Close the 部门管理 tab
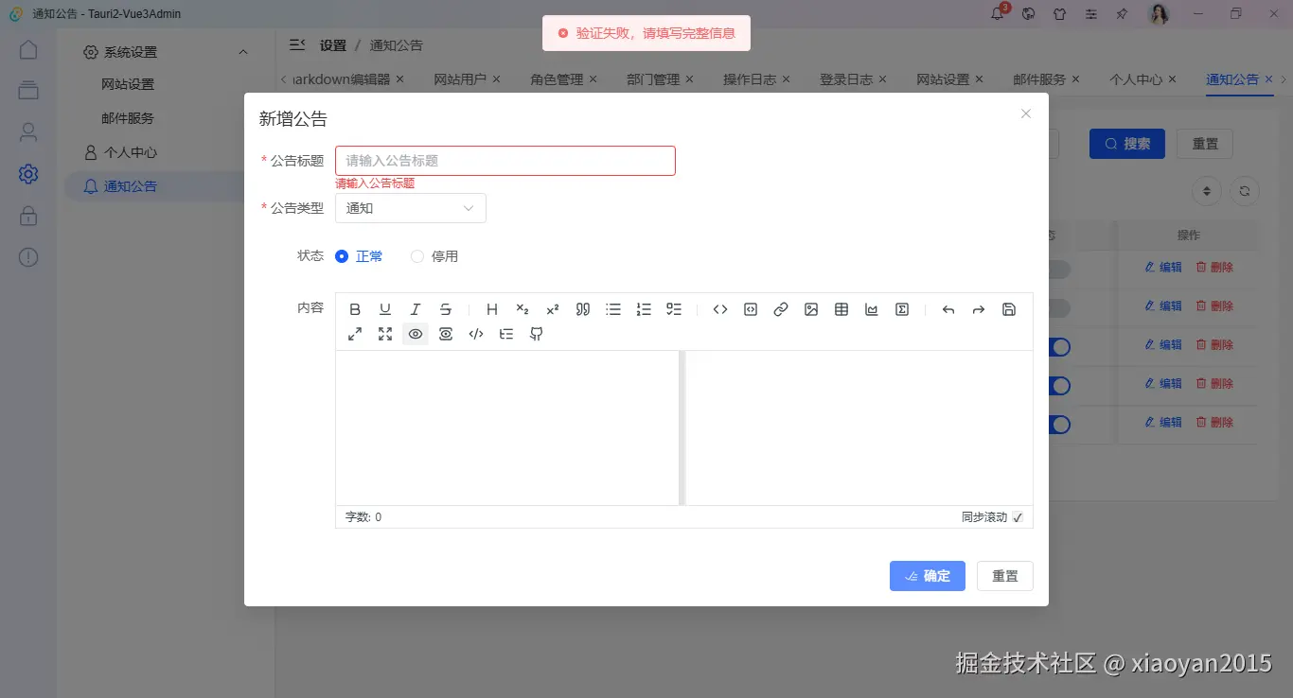The height and width of the screenshot is (698, 1293). 689,79
